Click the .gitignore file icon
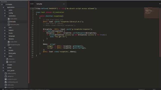The image size is (161, 90). tap(6, 76)
